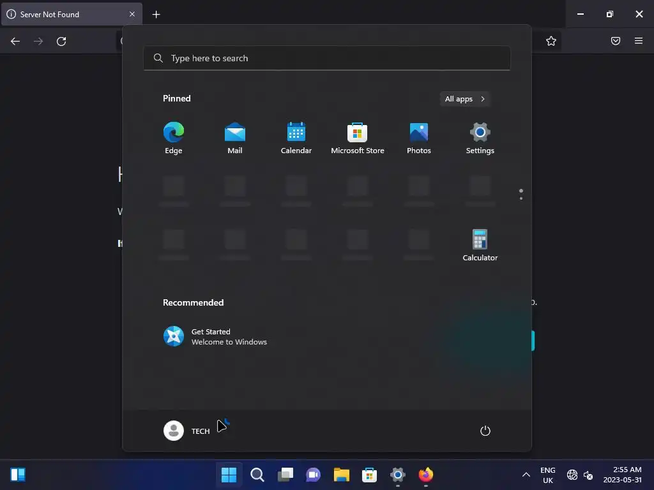Open the Calendar pinned app
The image size is (654, 490).
[296, 138]
